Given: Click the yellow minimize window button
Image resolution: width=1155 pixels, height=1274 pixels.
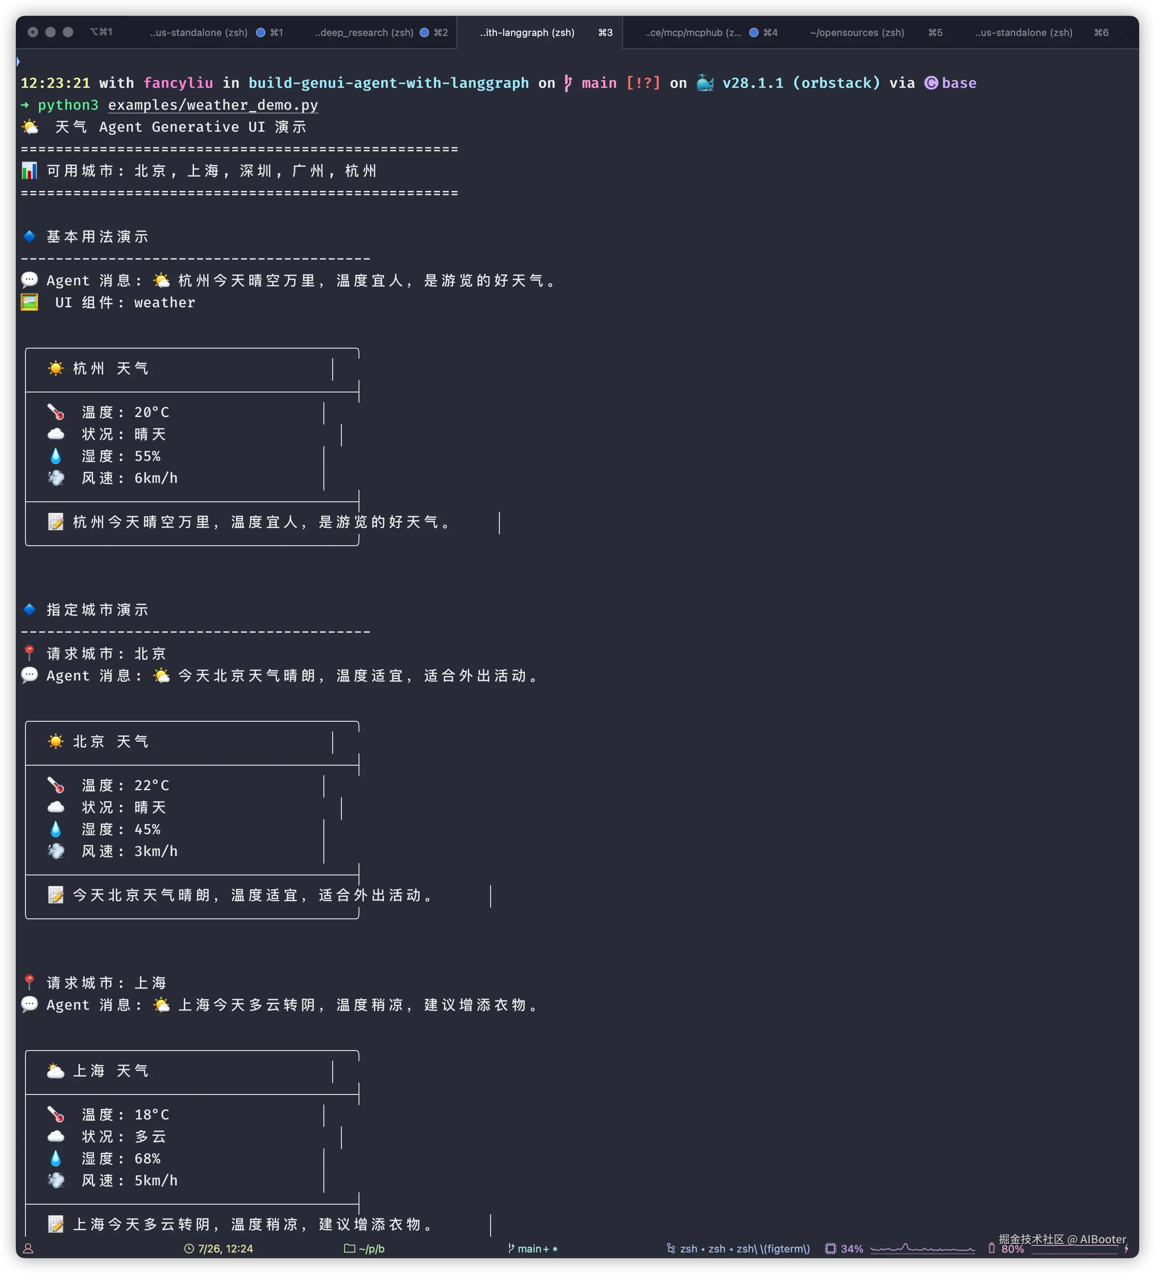Looking at the screenshot, I should (x=50, y=32).
